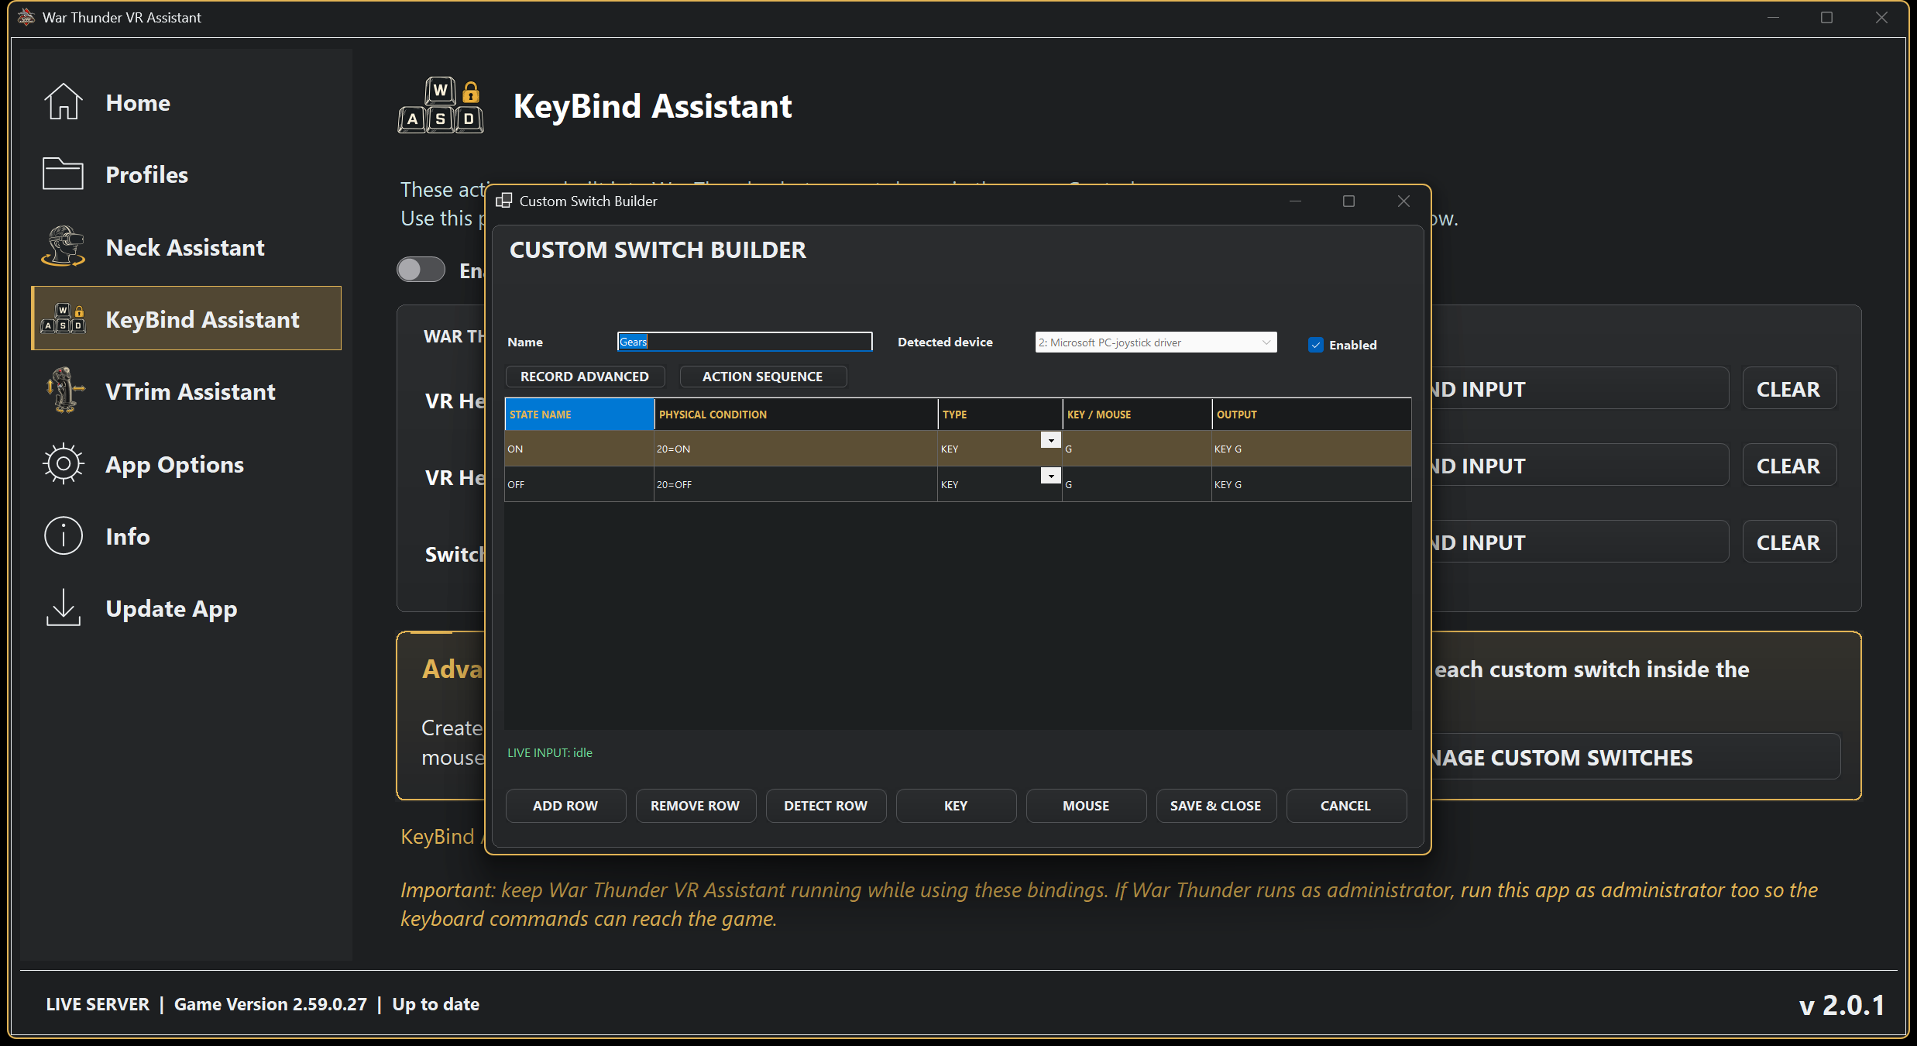This screenshot has height=1046, width=1917.
Task: Click the Profiles folder icon
Action: (x=63, y=174)
